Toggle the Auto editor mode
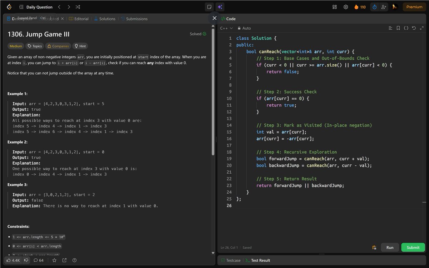This screenshot has width=429, height=268. [244, 28]
